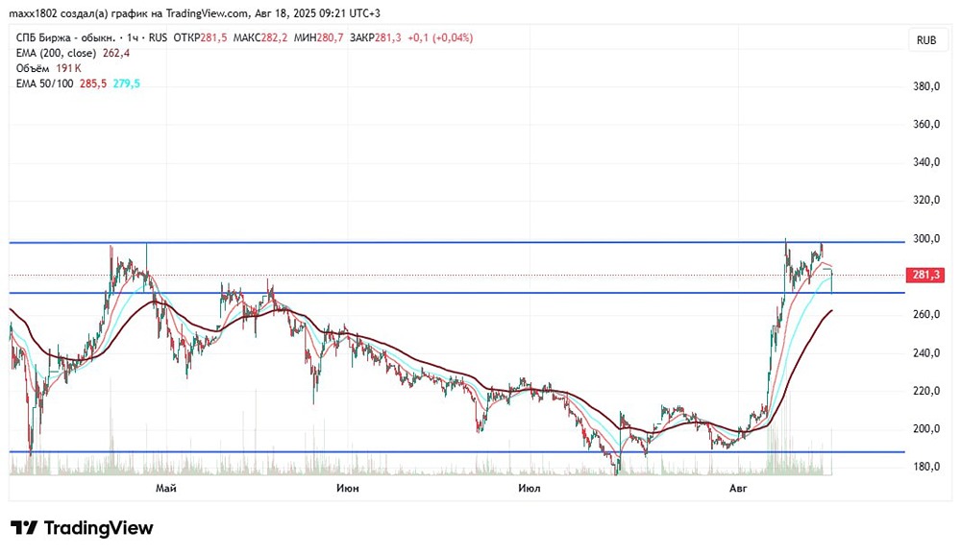Image resolution: width=961 pixels, height=555 pixels.
Task: Click the 360,0 price axis label
Action: point(926,125)
